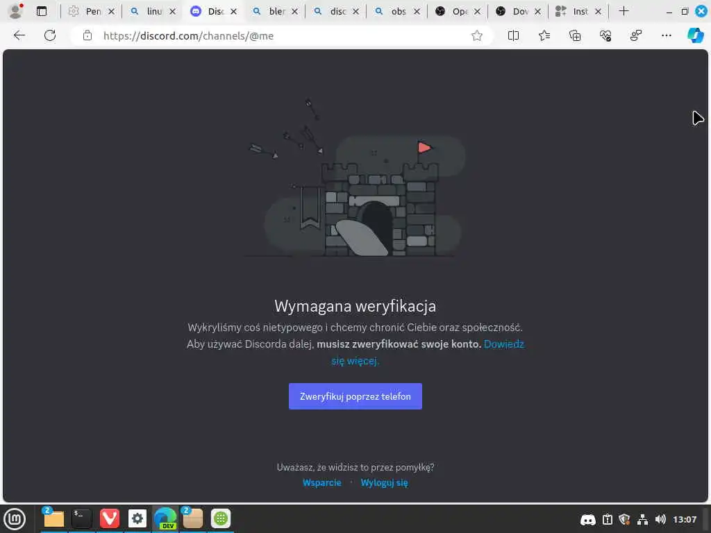
Task: Click the Wyloguj się link
Action: [384, 483]
